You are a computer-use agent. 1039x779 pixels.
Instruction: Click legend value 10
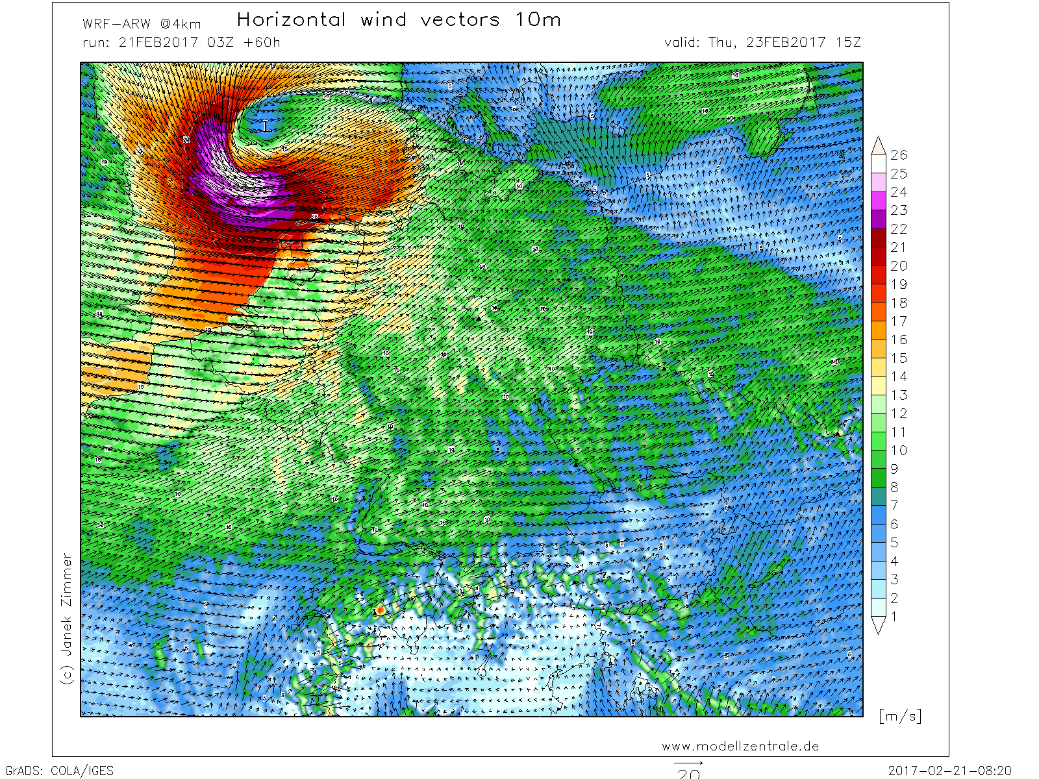899,450
